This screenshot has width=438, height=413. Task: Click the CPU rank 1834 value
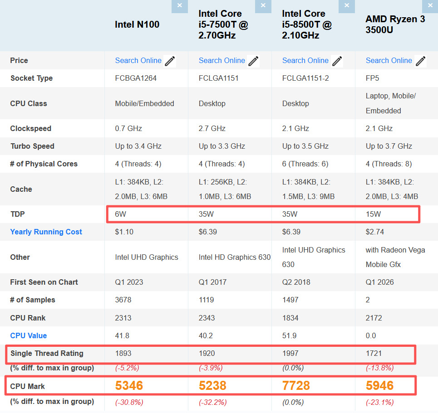[x=290, y=318]
